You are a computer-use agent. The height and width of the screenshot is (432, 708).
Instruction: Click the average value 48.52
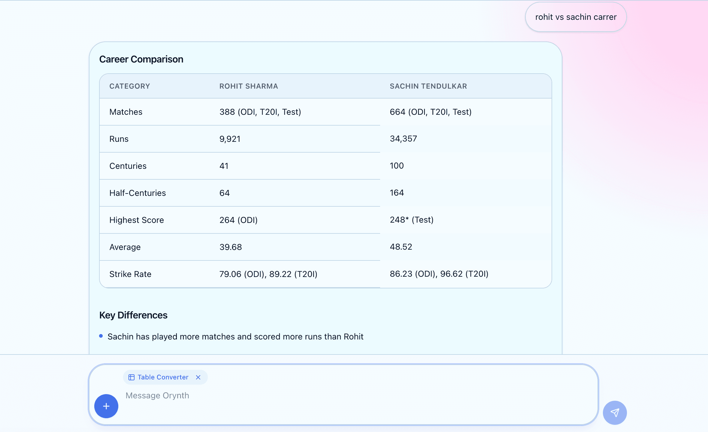click(x=401, y=247)
